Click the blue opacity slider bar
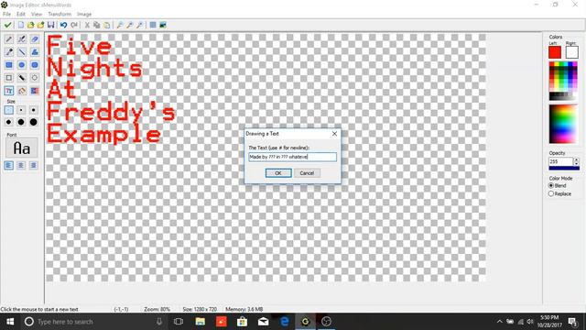 564,169
